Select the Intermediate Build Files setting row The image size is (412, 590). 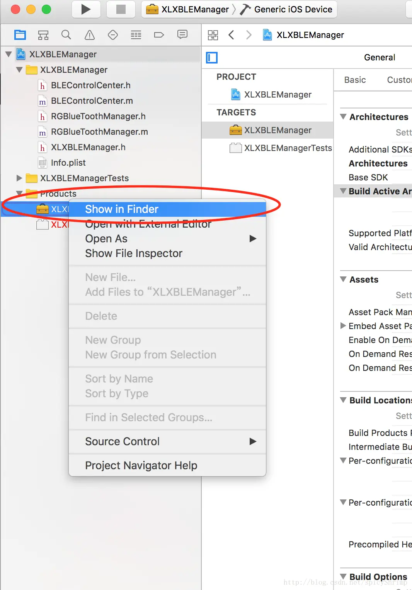(373, 447)
